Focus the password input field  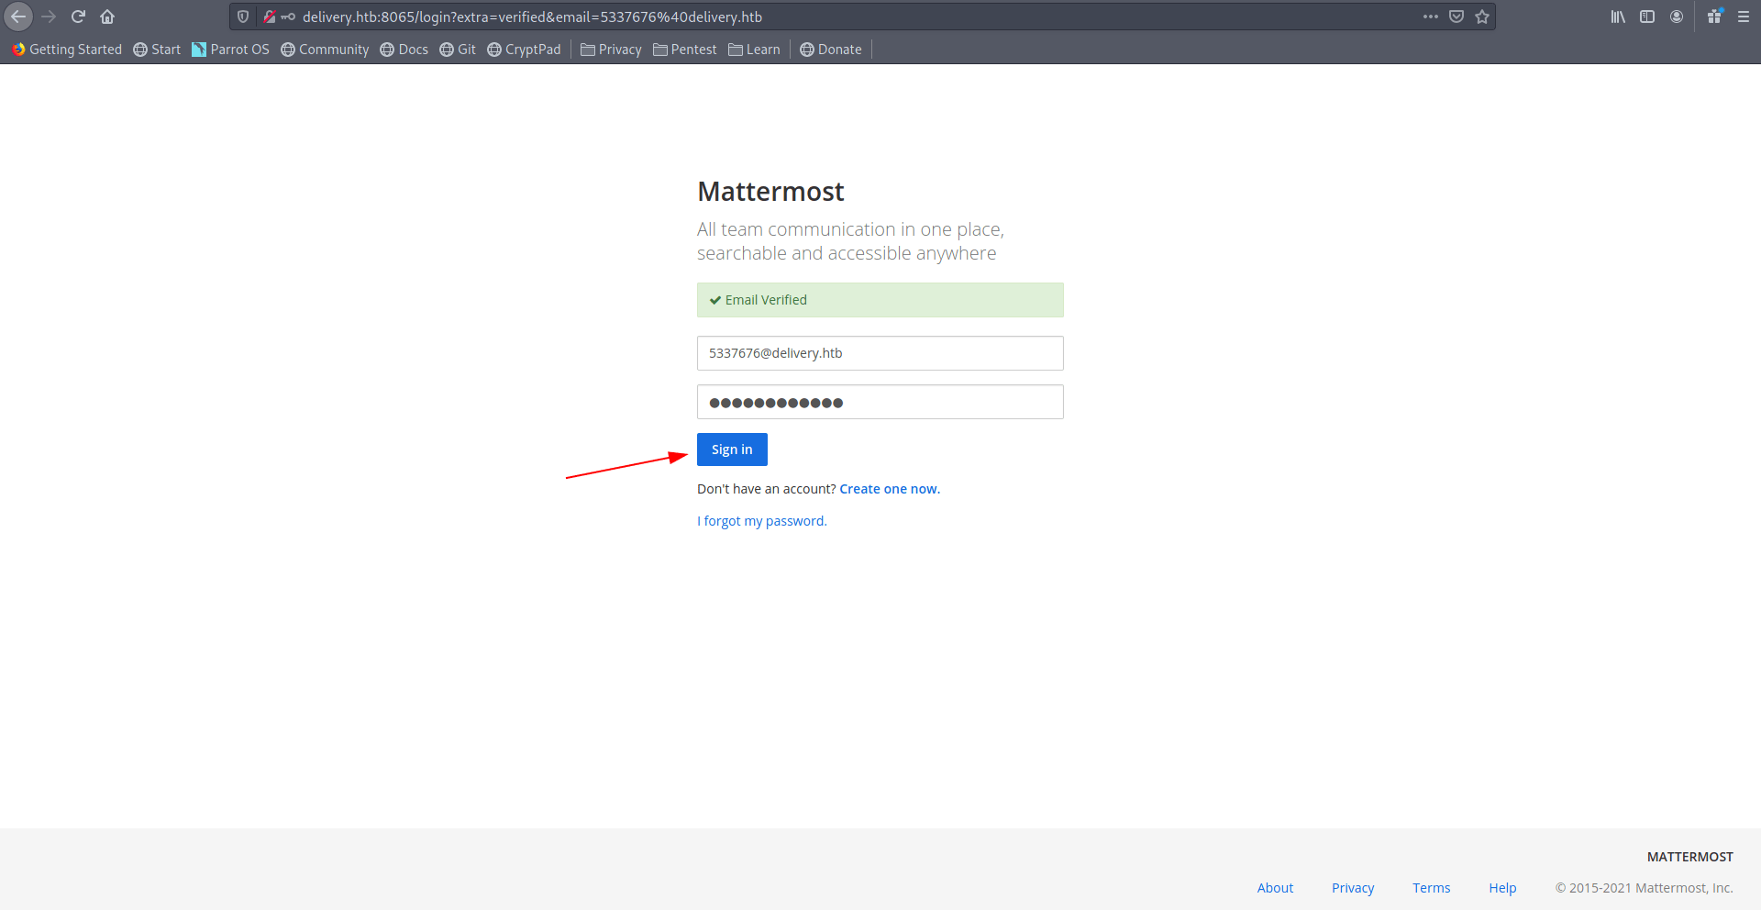(880, 402)
